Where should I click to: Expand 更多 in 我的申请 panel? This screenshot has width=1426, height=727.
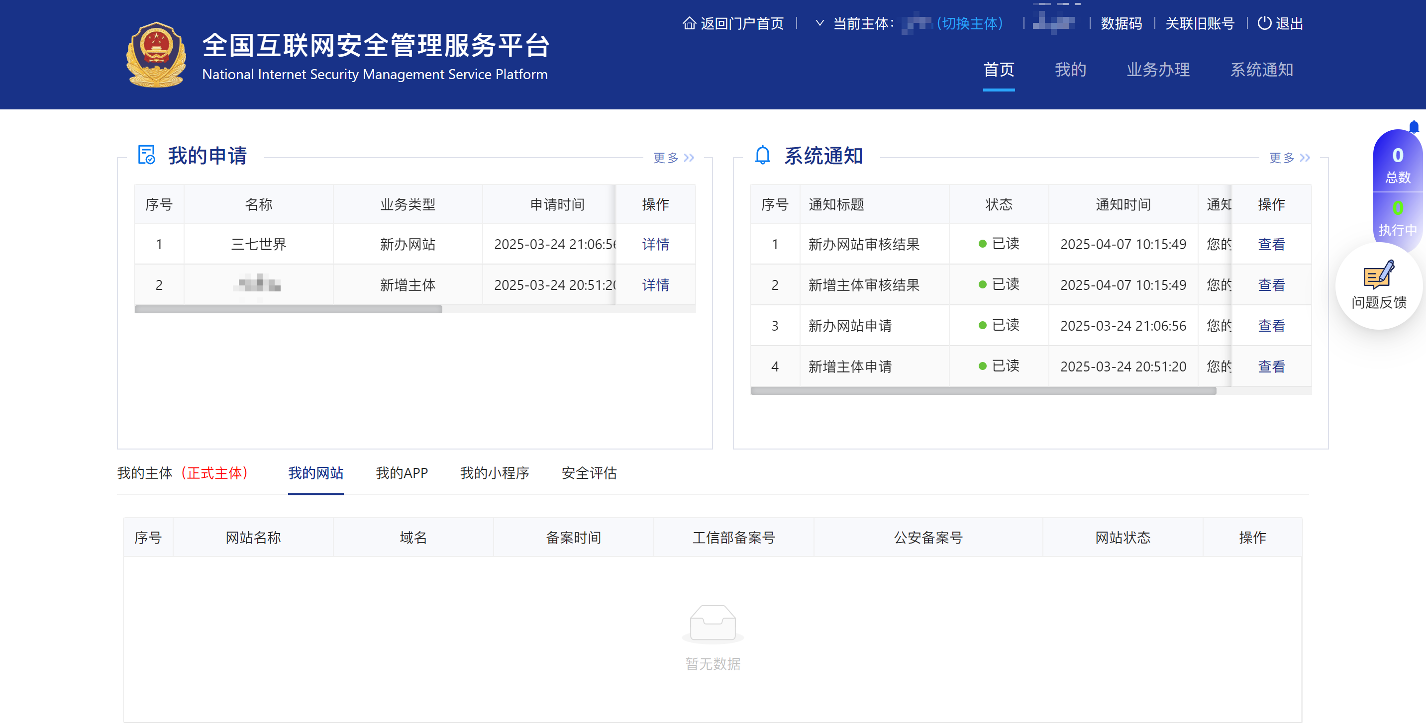point(673,158)
